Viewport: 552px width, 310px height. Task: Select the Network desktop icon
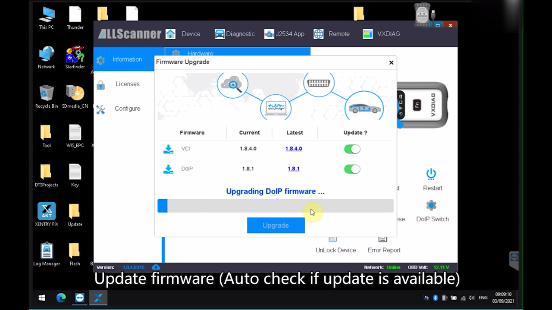coord(47,58)
